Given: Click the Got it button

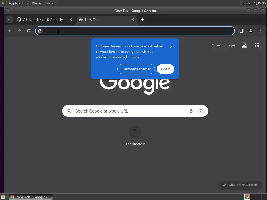Looking at the screenshot, I should (166, 69).
